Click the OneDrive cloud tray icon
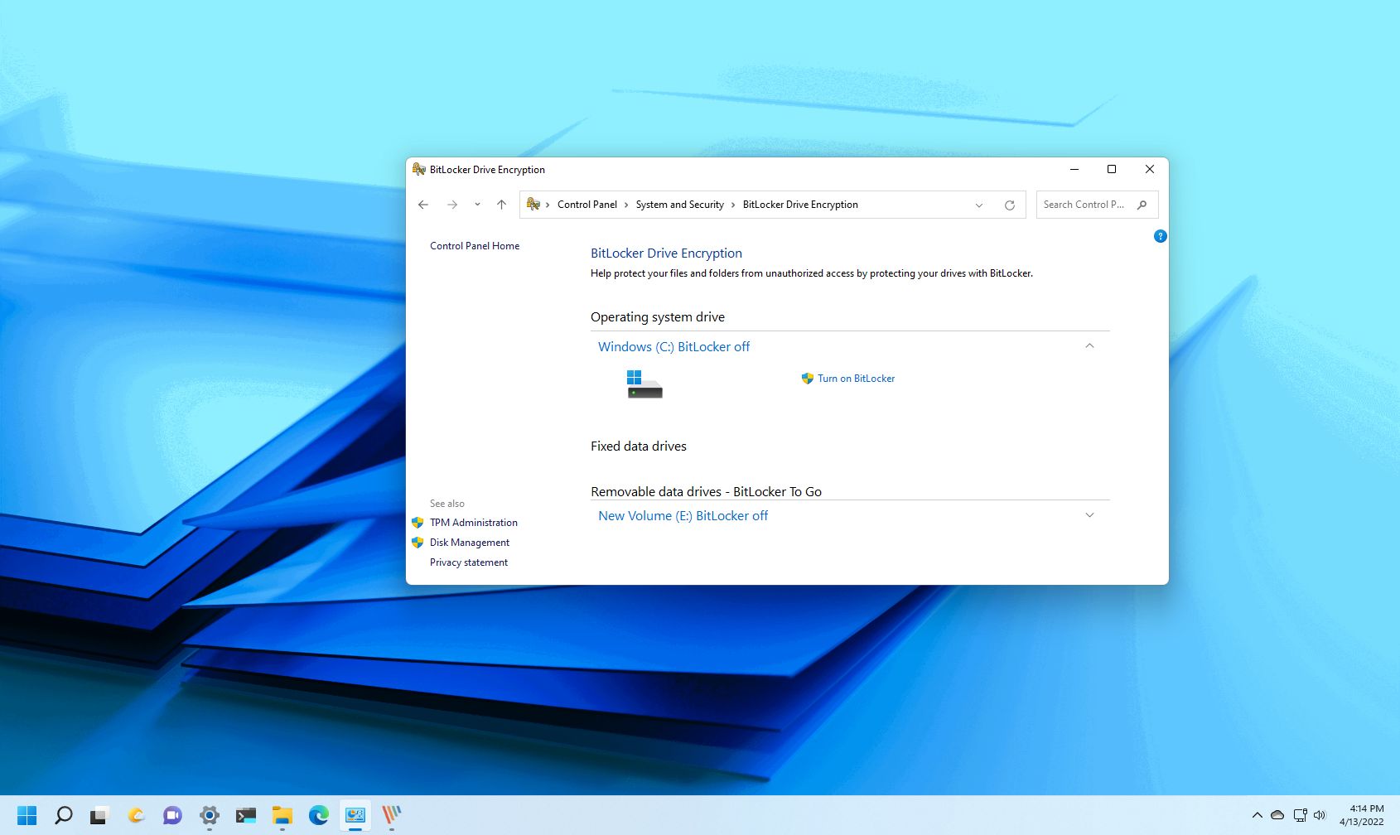This screenshot has width=1400, height=835. (x=1277, y=815)
